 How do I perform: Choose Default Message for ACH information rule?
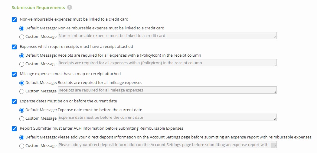click(22, 137)
